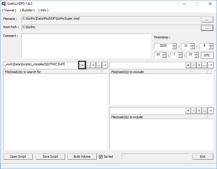The height and width of the screenshot is (169, 217).
Task: Click the Exit button
Action: 203,156
